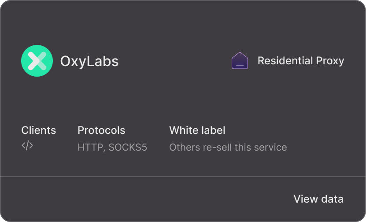Click the left angle bracket of code icon

23,145
